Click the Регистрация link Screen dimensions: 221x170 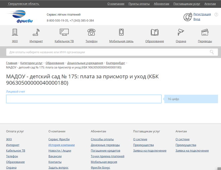(x=202, y=14)
